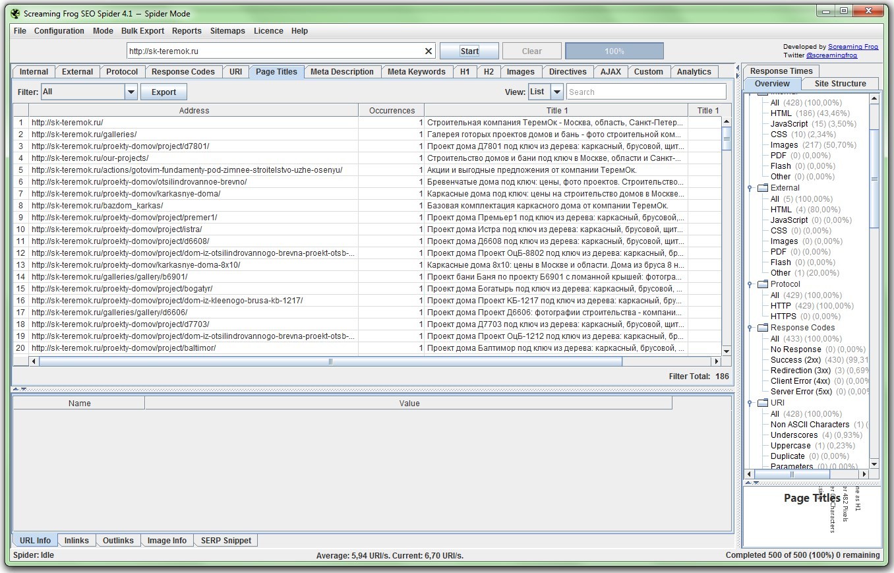Click the Clear button
The width and height of the screenshot is (894, 573).
coord(531,51)
